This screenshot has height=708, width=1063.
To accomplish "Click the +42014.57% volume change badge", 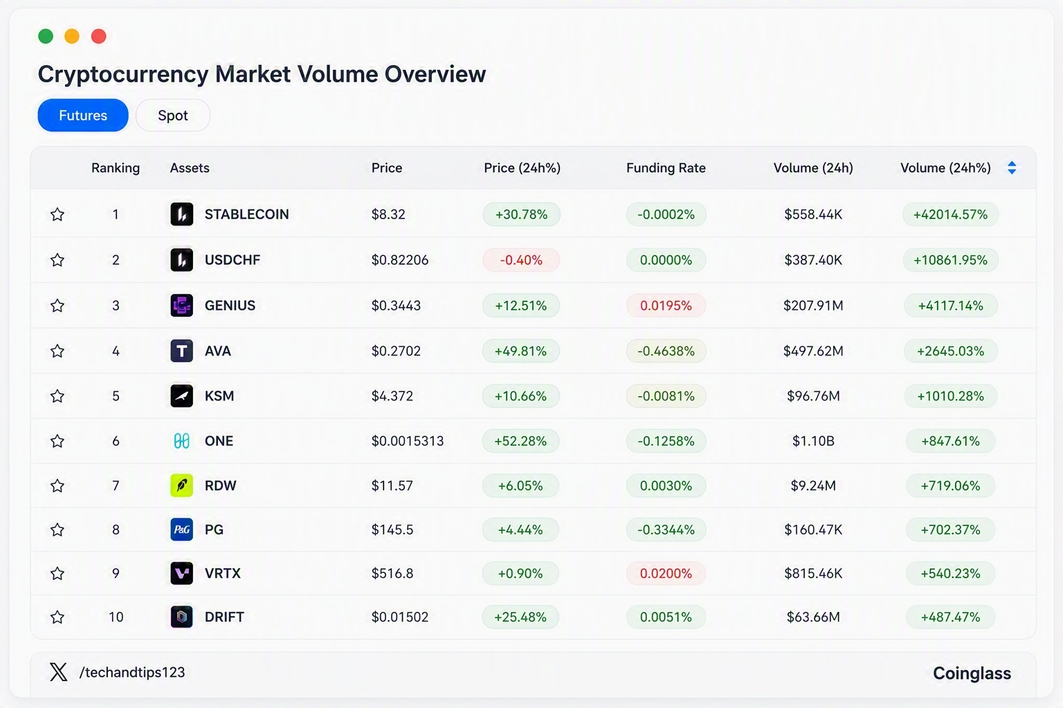I will 950,214.
